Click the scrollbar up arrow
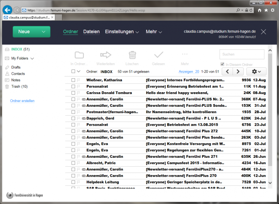 [270, 50]
